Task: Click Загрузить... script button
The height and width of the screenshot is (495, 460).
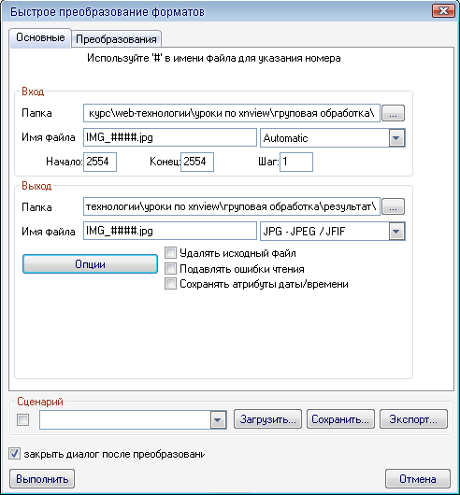Action: pos(268,419)
